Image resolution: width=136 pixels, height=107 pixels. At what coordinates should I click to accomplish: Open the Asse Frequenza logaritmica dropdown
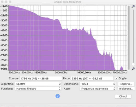(98, 89)
